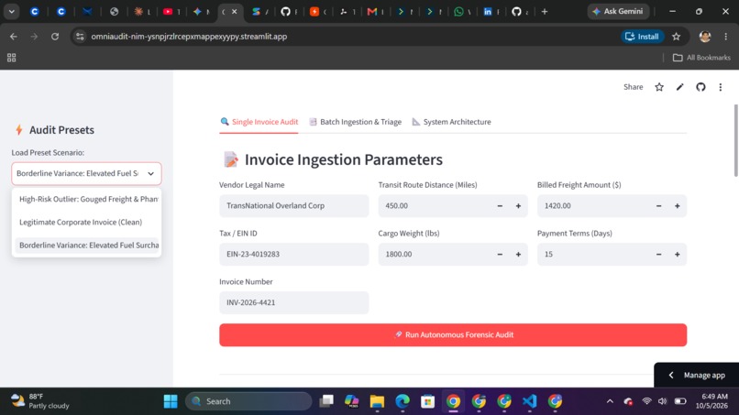The width and height of the screenshot is (739, 415).
Task: Click the Vendor Legal Name field
Action: (293, 206)
